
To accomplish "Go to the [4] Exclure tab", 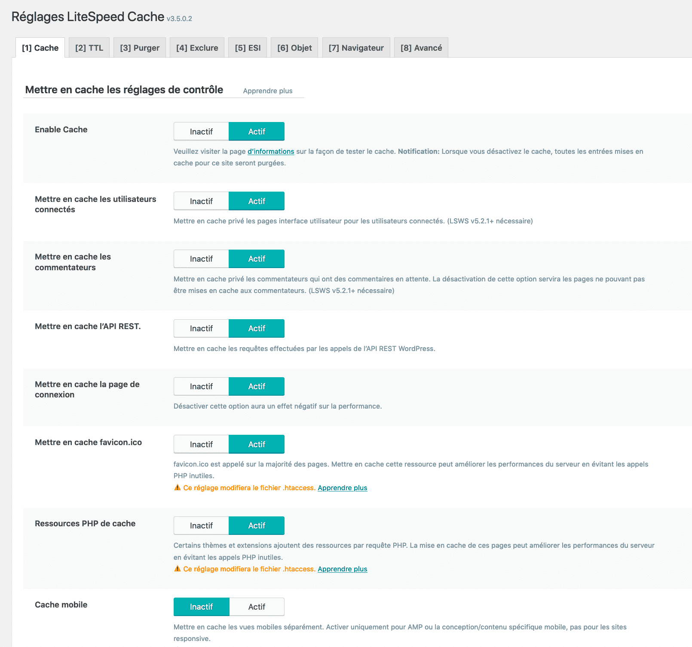I will coord(197,47).
